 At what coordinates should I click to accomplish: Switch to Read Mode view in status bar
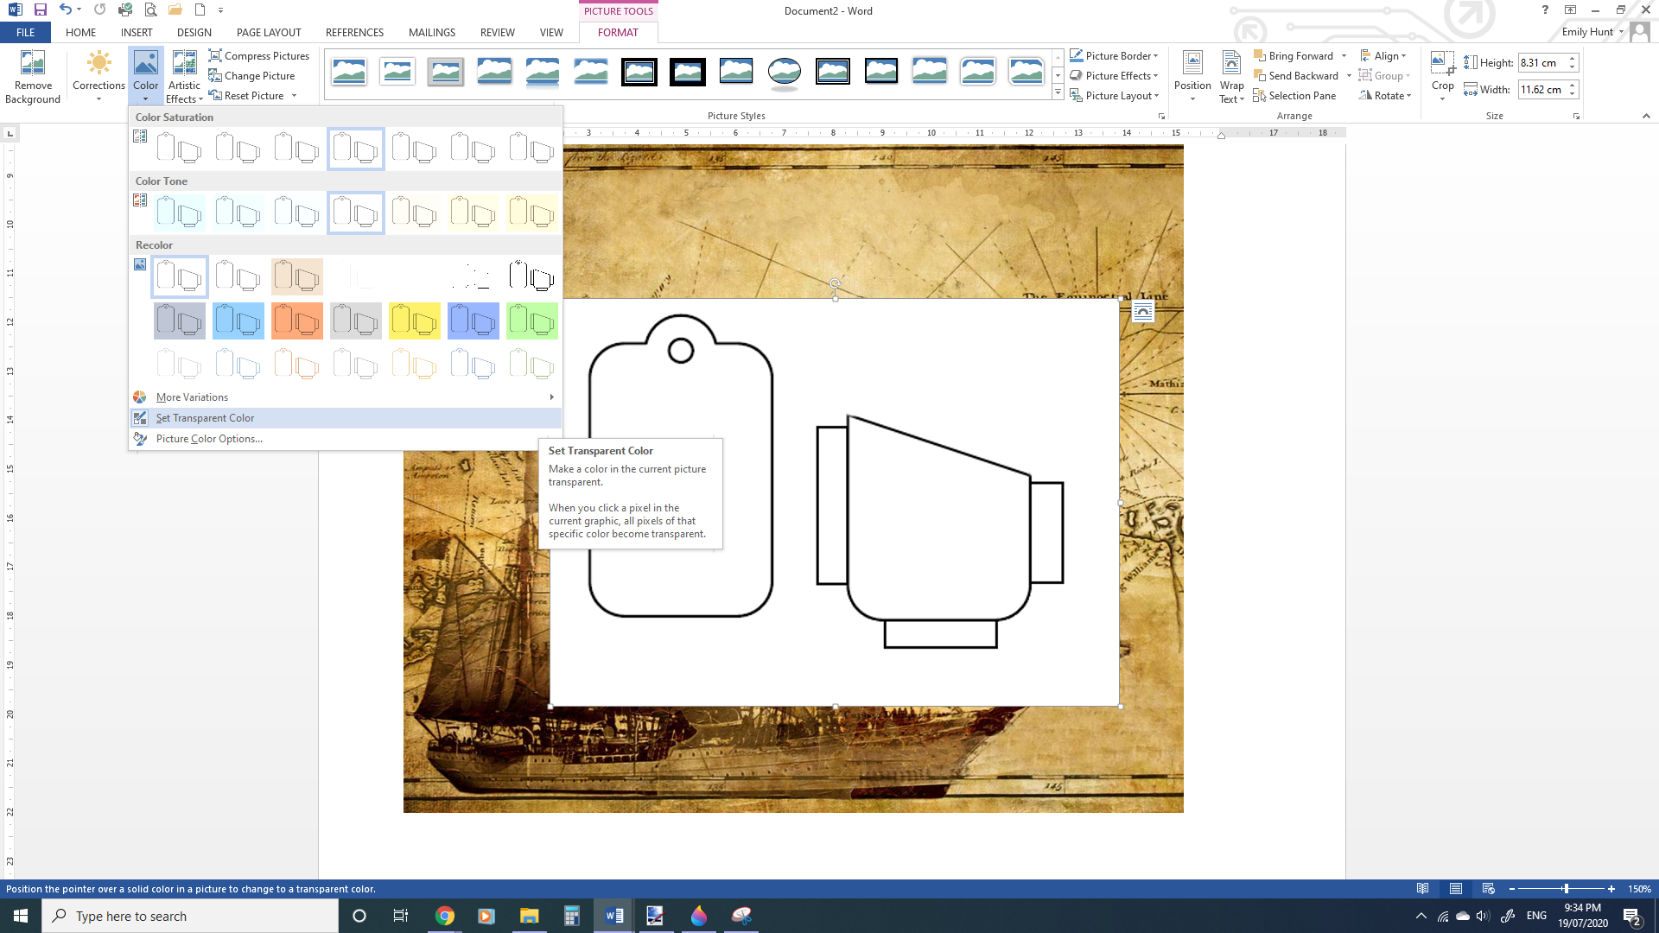click(x=1422, y=889)
